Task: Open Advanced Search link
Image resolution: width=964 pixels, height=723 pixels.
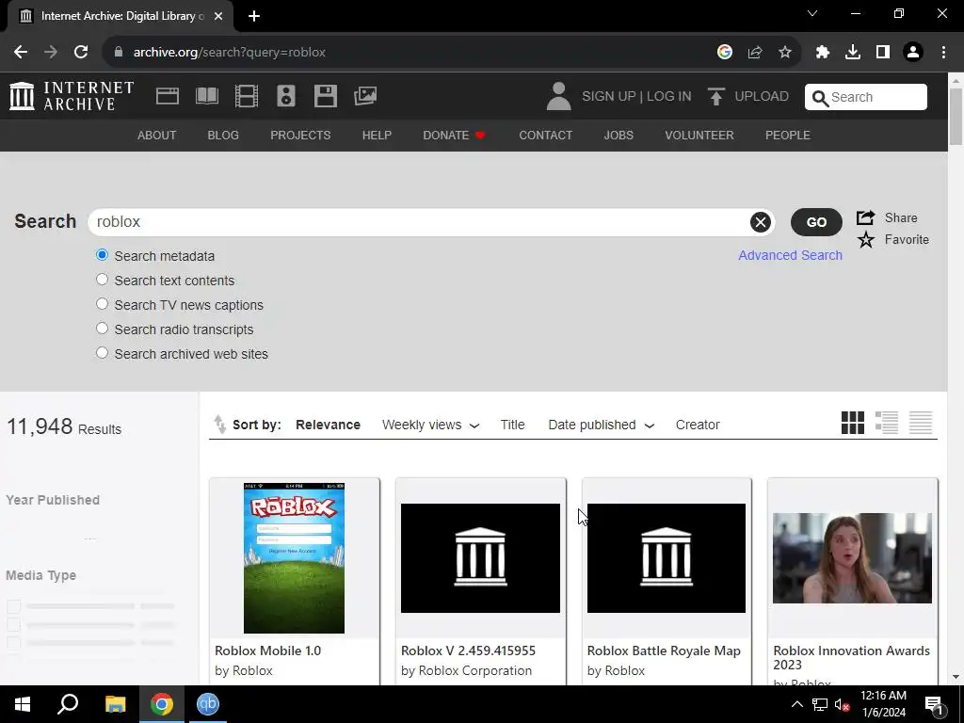Action: point(790,255)
